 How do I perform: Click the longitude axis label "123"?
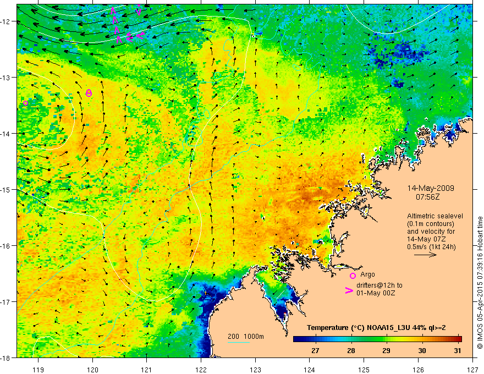coord(255,370)
